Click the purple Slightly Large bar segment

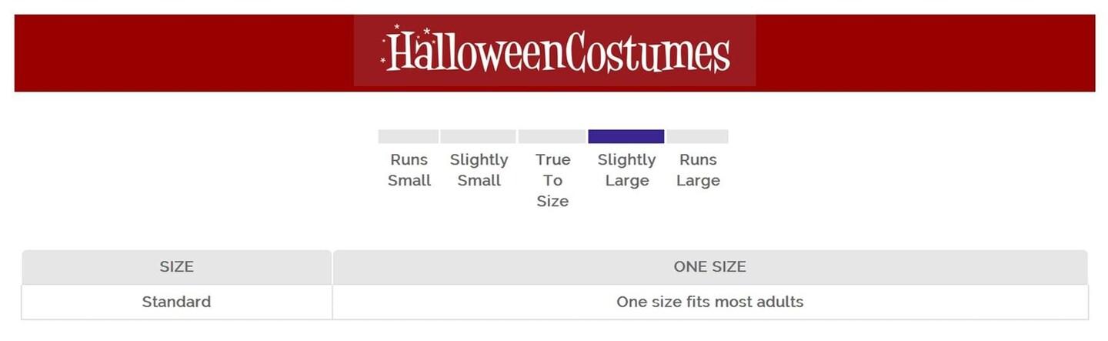point(626,136)
